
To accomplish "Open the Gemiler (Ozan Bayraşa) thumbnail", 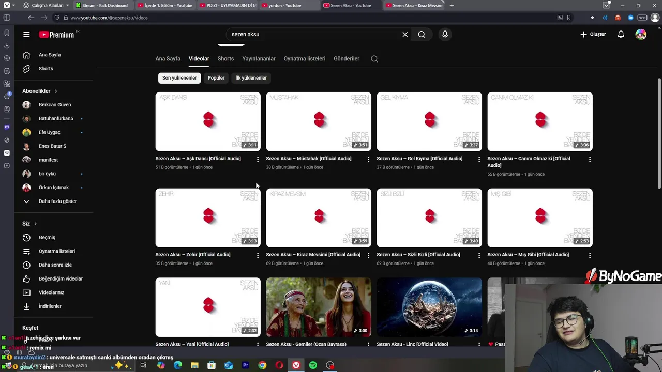I will click(x=319, y=307).
